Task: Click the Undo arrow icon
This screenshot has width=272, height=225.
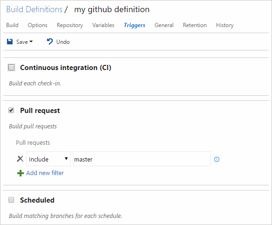Action: point(50,42)
